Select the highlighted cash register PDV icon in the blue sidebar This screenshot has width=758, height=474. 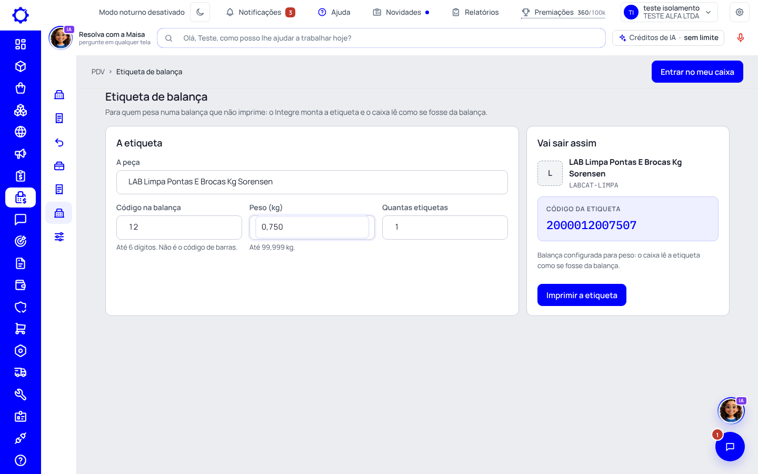coord(21,197)
